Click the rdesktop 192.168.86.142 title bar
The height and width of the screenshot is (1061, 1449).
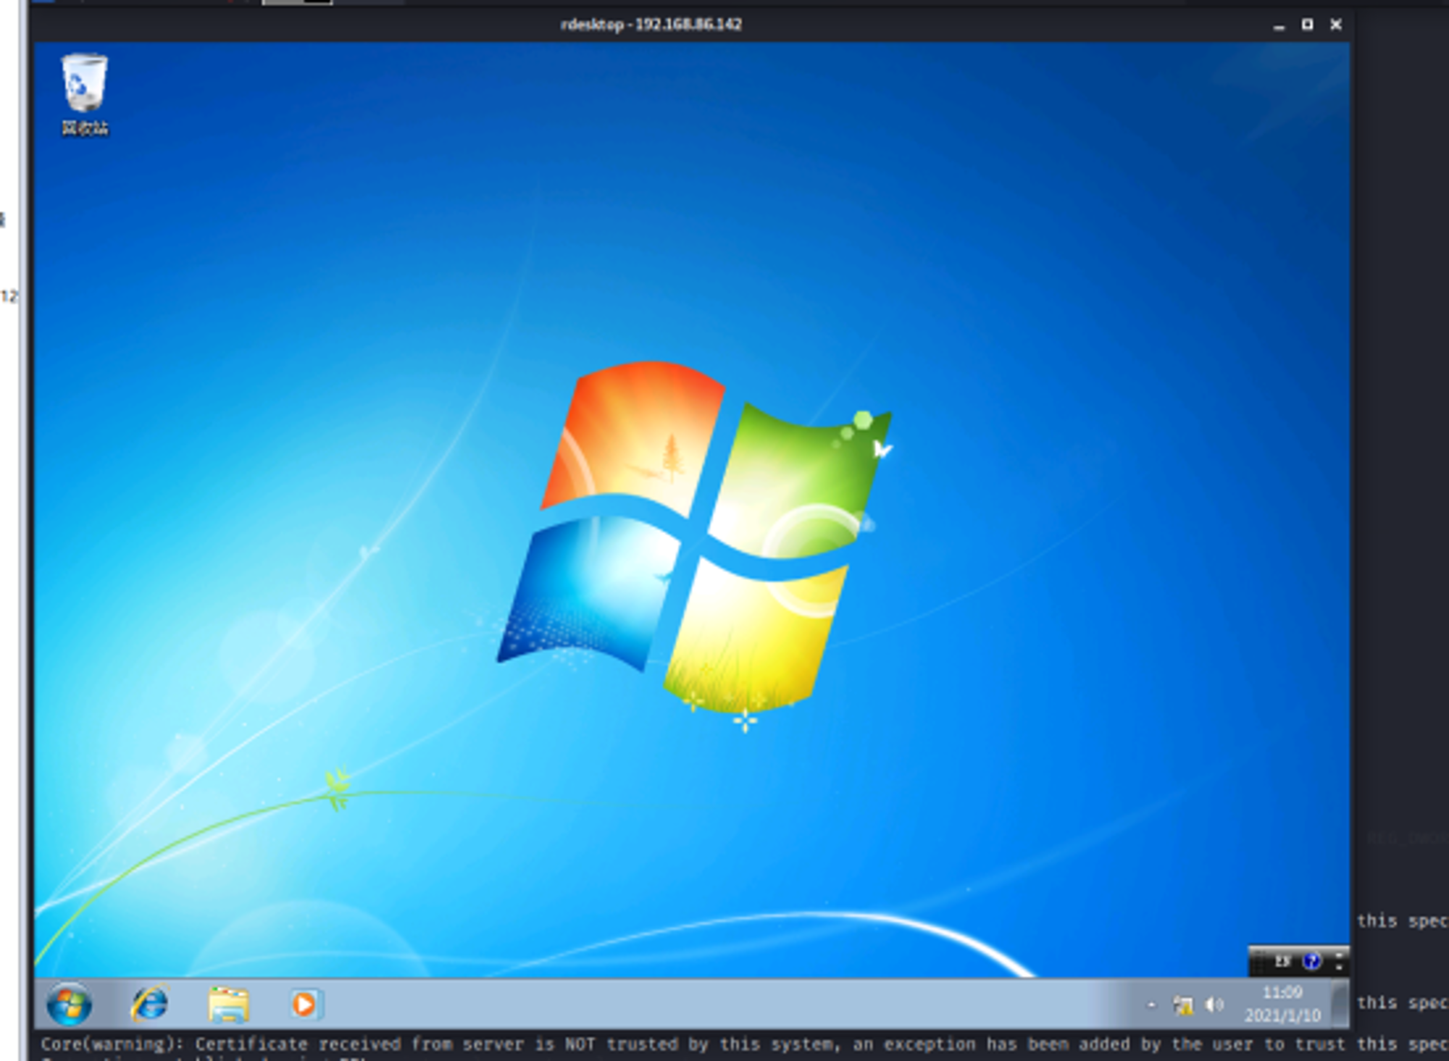click(x=651, y=25)
